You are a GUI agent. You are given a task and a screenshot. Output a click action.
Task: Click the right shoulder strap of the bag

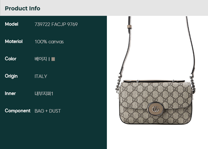[191, 46]
